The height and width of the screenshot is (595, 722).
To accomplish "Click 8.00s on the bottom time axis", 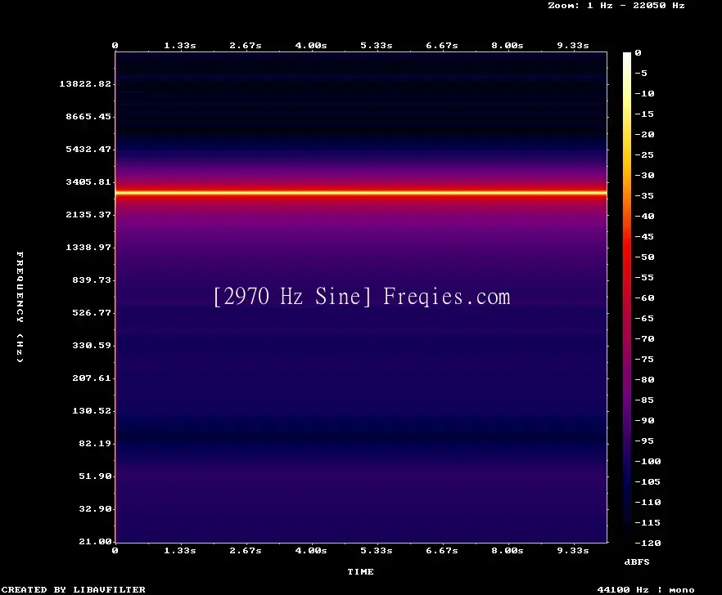I will (507, 550).
